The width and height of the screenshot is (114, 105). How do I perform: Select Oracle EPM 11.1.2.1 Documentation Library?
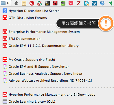pos(41,46)
